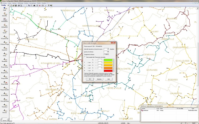
Task: Click the question mark help icon
Action: point(49,5)
